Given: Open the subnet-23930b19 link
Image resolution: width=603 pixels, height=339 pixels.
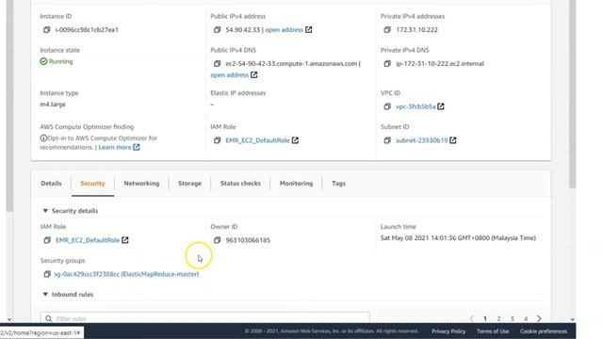Looking at the screenshot, I should [x=422, y=140].
